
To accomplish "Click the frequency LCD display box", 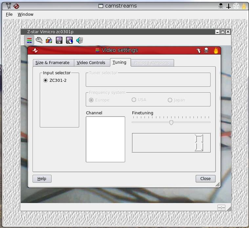I will coord(171,143).
